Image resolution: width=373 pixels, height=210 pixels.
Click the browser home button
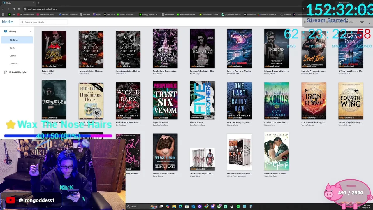(x=19, y=9)
